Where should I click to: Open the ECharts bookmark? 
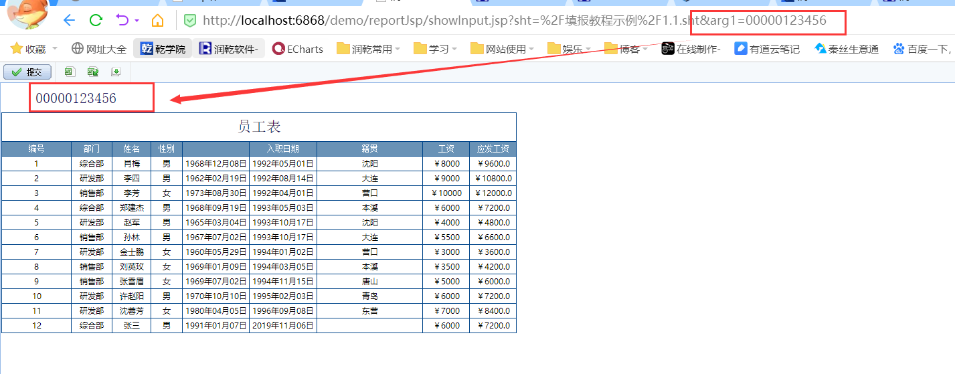coord(298,49)
